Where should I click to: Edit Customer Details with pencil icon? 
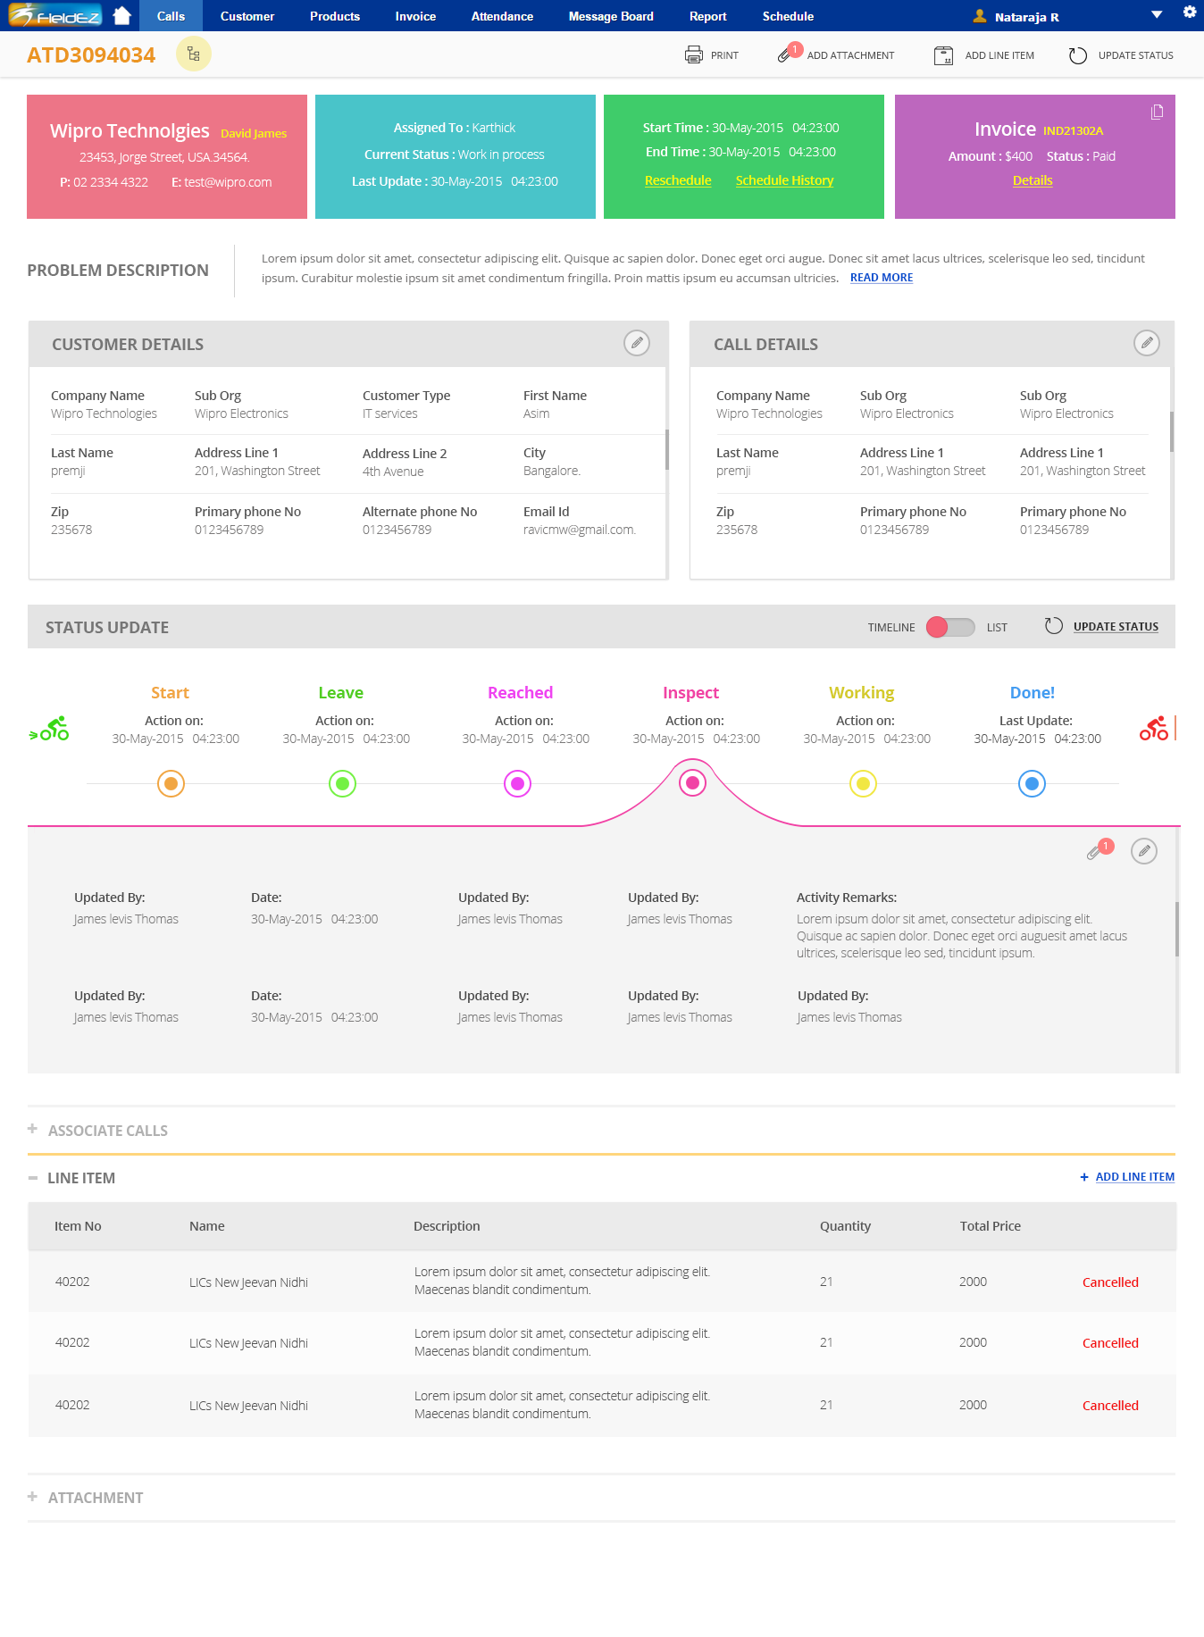pyautogui.click(x=637, y=343)
